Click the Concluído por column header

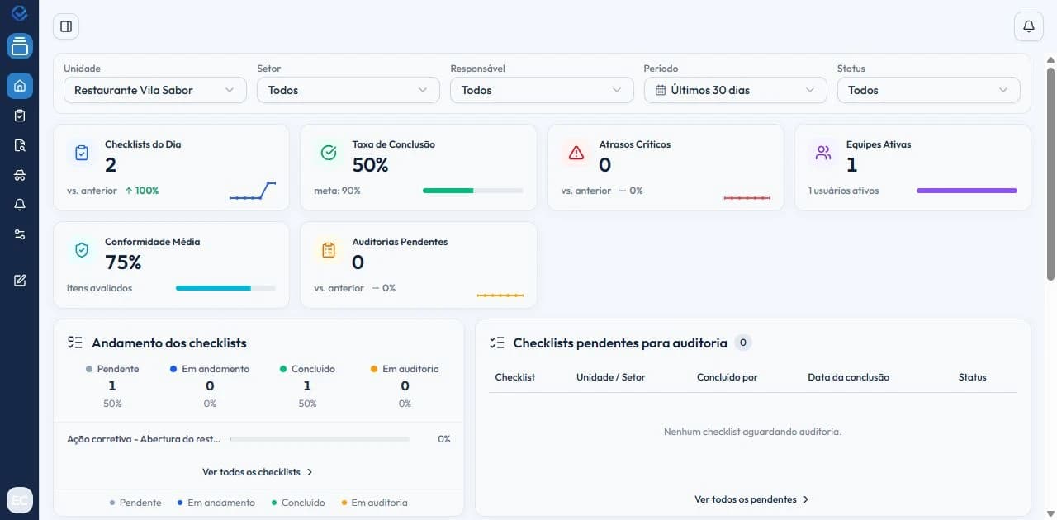click(x=728, y=377)
